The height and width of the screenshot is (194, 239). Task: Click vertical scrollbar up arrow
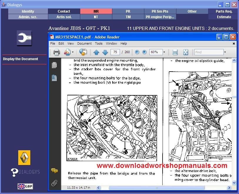tap(234, 60)
